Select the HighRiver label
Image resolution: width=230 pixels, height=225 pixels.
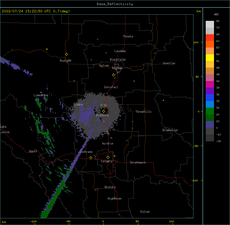[115, 199]
